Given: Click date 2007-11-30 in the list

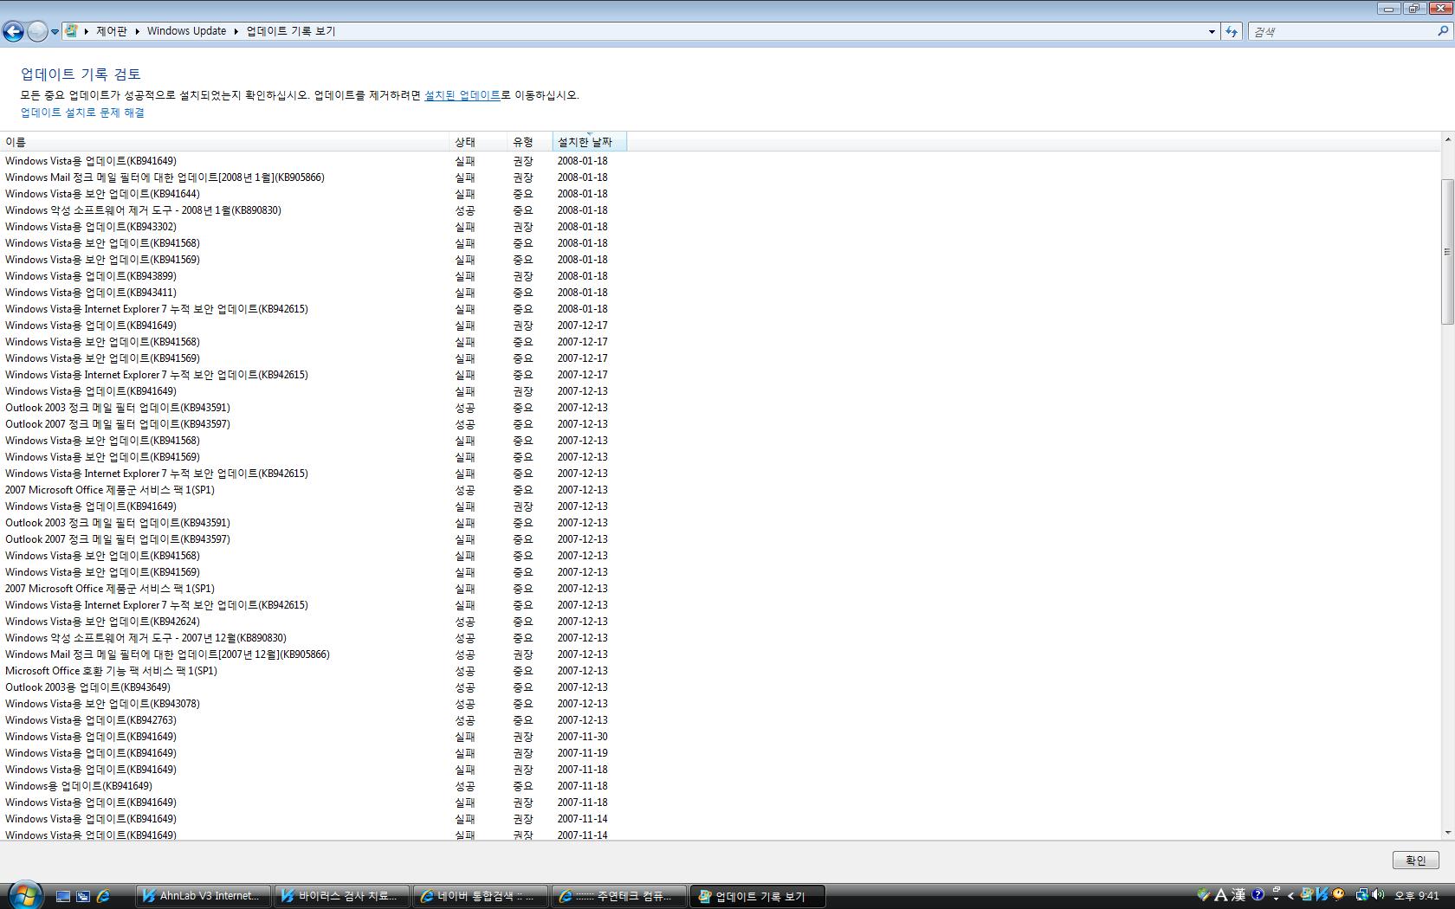Looking at the screenshot, I should click(x=582, y=737).
